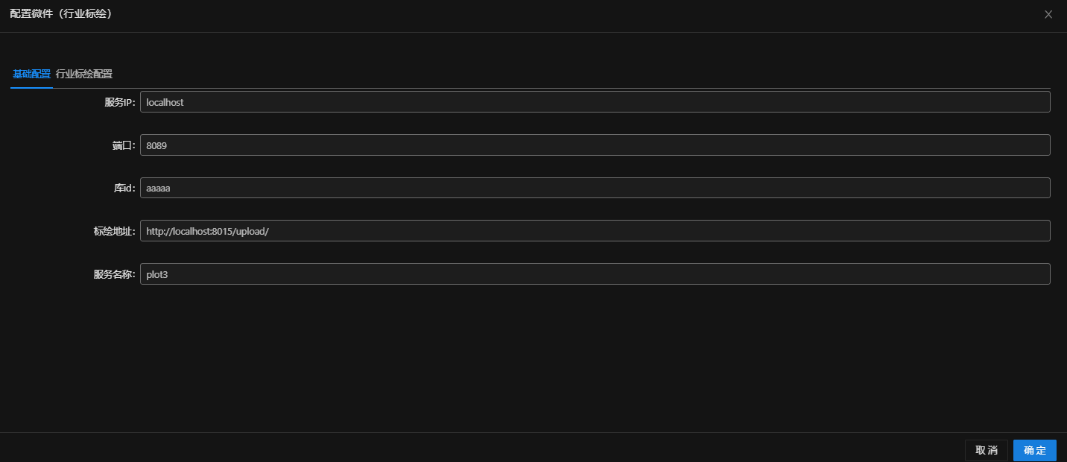Click the 服务名称 field containing plot3
Image resolution: width=1067 pixels, height=462 pixels.
pos(595,274)
